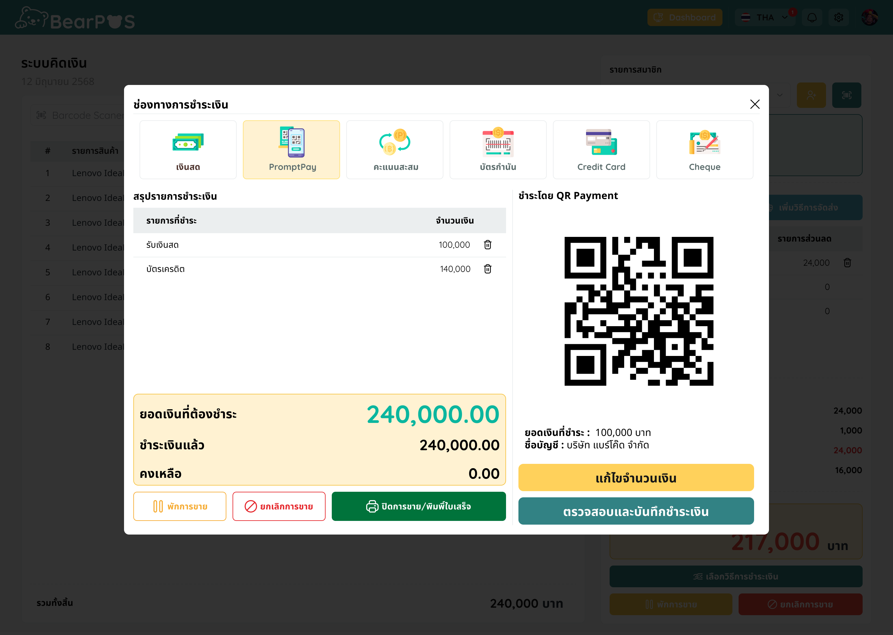This screenshot has width=893, height=635.
Task: Click the แก้ไขจำนวนเงิน button
Action: coord(636,477)
